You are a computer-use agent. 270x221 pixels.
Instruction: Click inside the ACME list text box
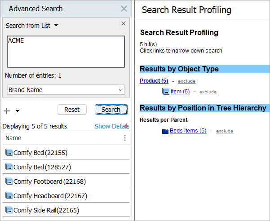[x=66, y=51]
